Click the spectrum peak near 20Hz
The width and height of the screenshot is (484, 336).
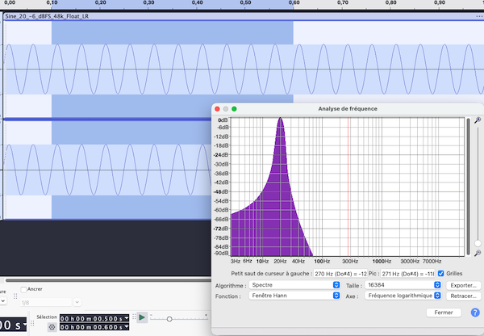(x=280, y=119)
